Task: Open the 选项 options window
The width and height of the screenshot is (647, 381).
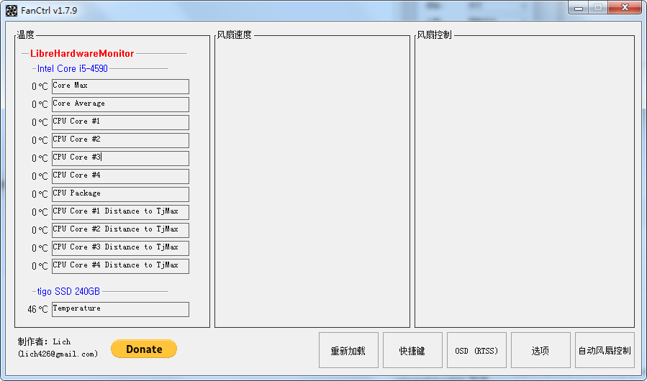Action: 540,350
